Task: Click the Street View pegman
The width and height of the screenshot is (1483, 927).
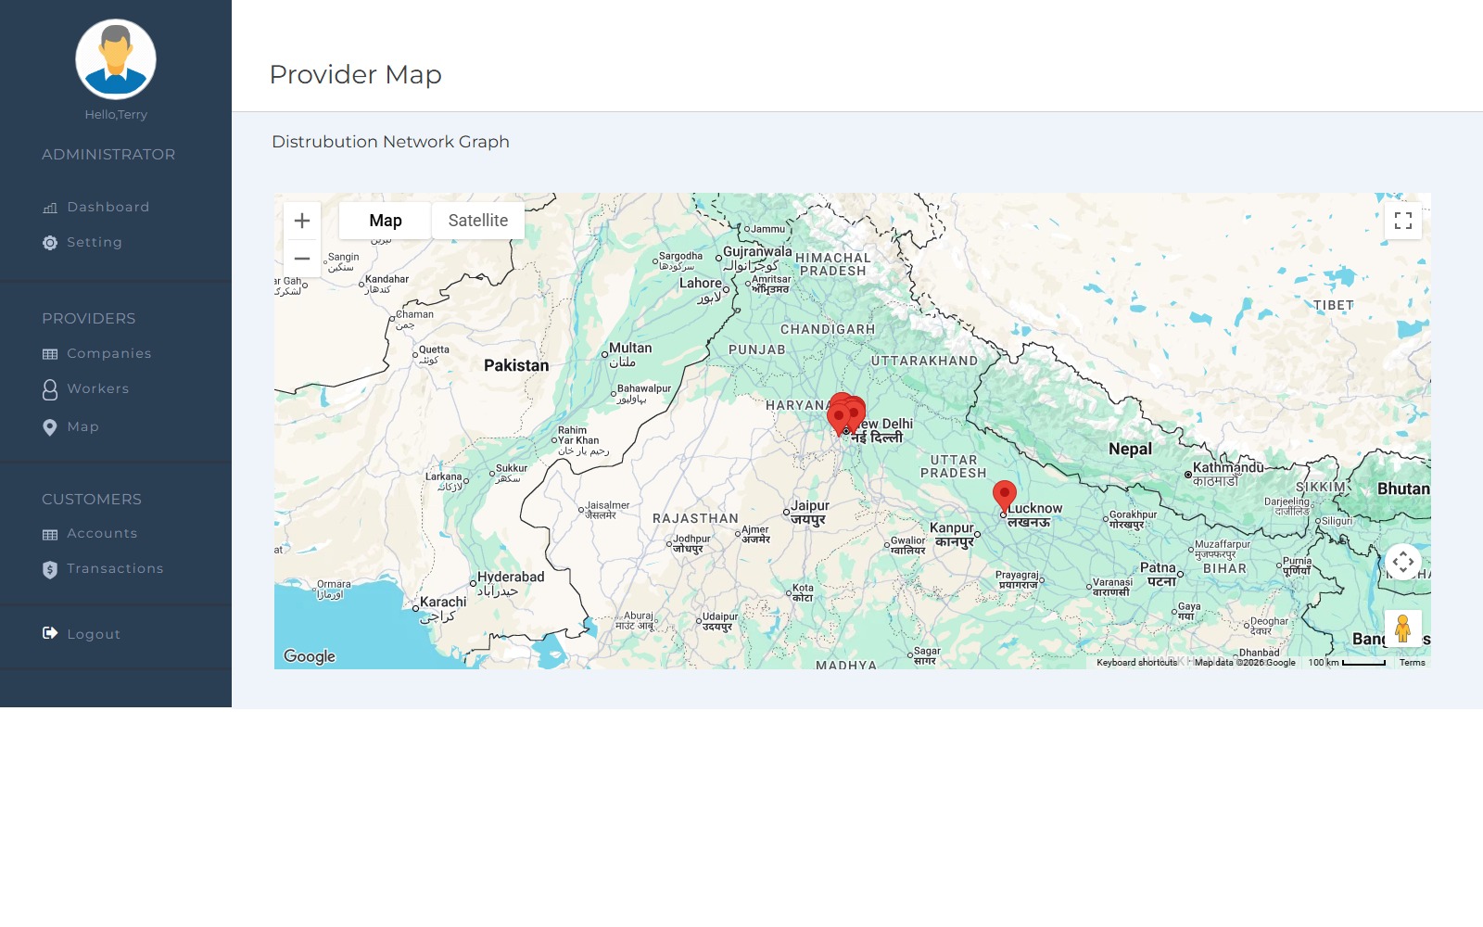Action: [1403, 629]
